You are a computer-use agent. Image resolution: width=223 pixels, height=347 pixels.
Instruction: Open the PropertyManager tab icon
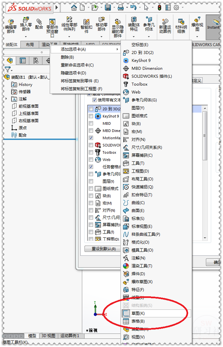(23, 61)
